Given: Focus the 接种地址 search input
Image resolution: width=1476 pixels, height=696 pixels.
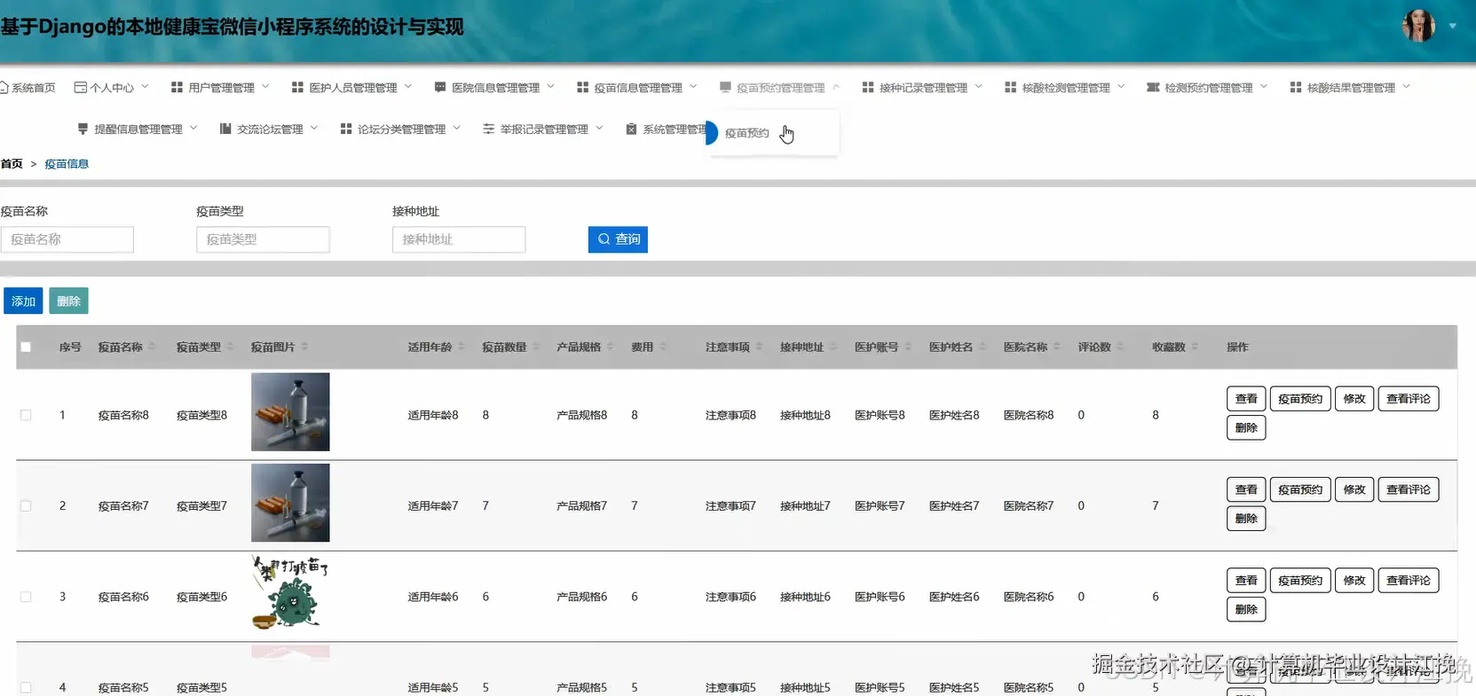Looking at the screenshot, I should (x=459, y=239).
